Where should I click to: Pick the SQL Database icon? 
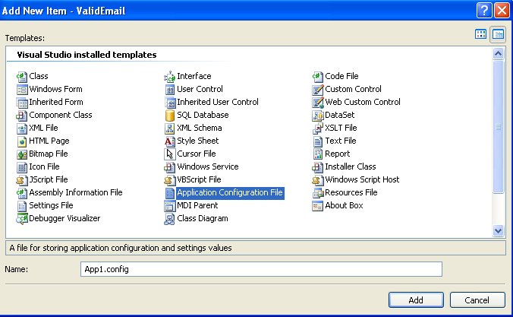[x=170, y=115]
